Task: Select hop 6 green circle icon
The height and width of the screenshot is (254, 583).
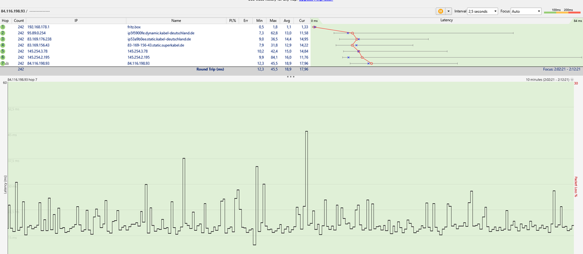Action: coord(3,57)
